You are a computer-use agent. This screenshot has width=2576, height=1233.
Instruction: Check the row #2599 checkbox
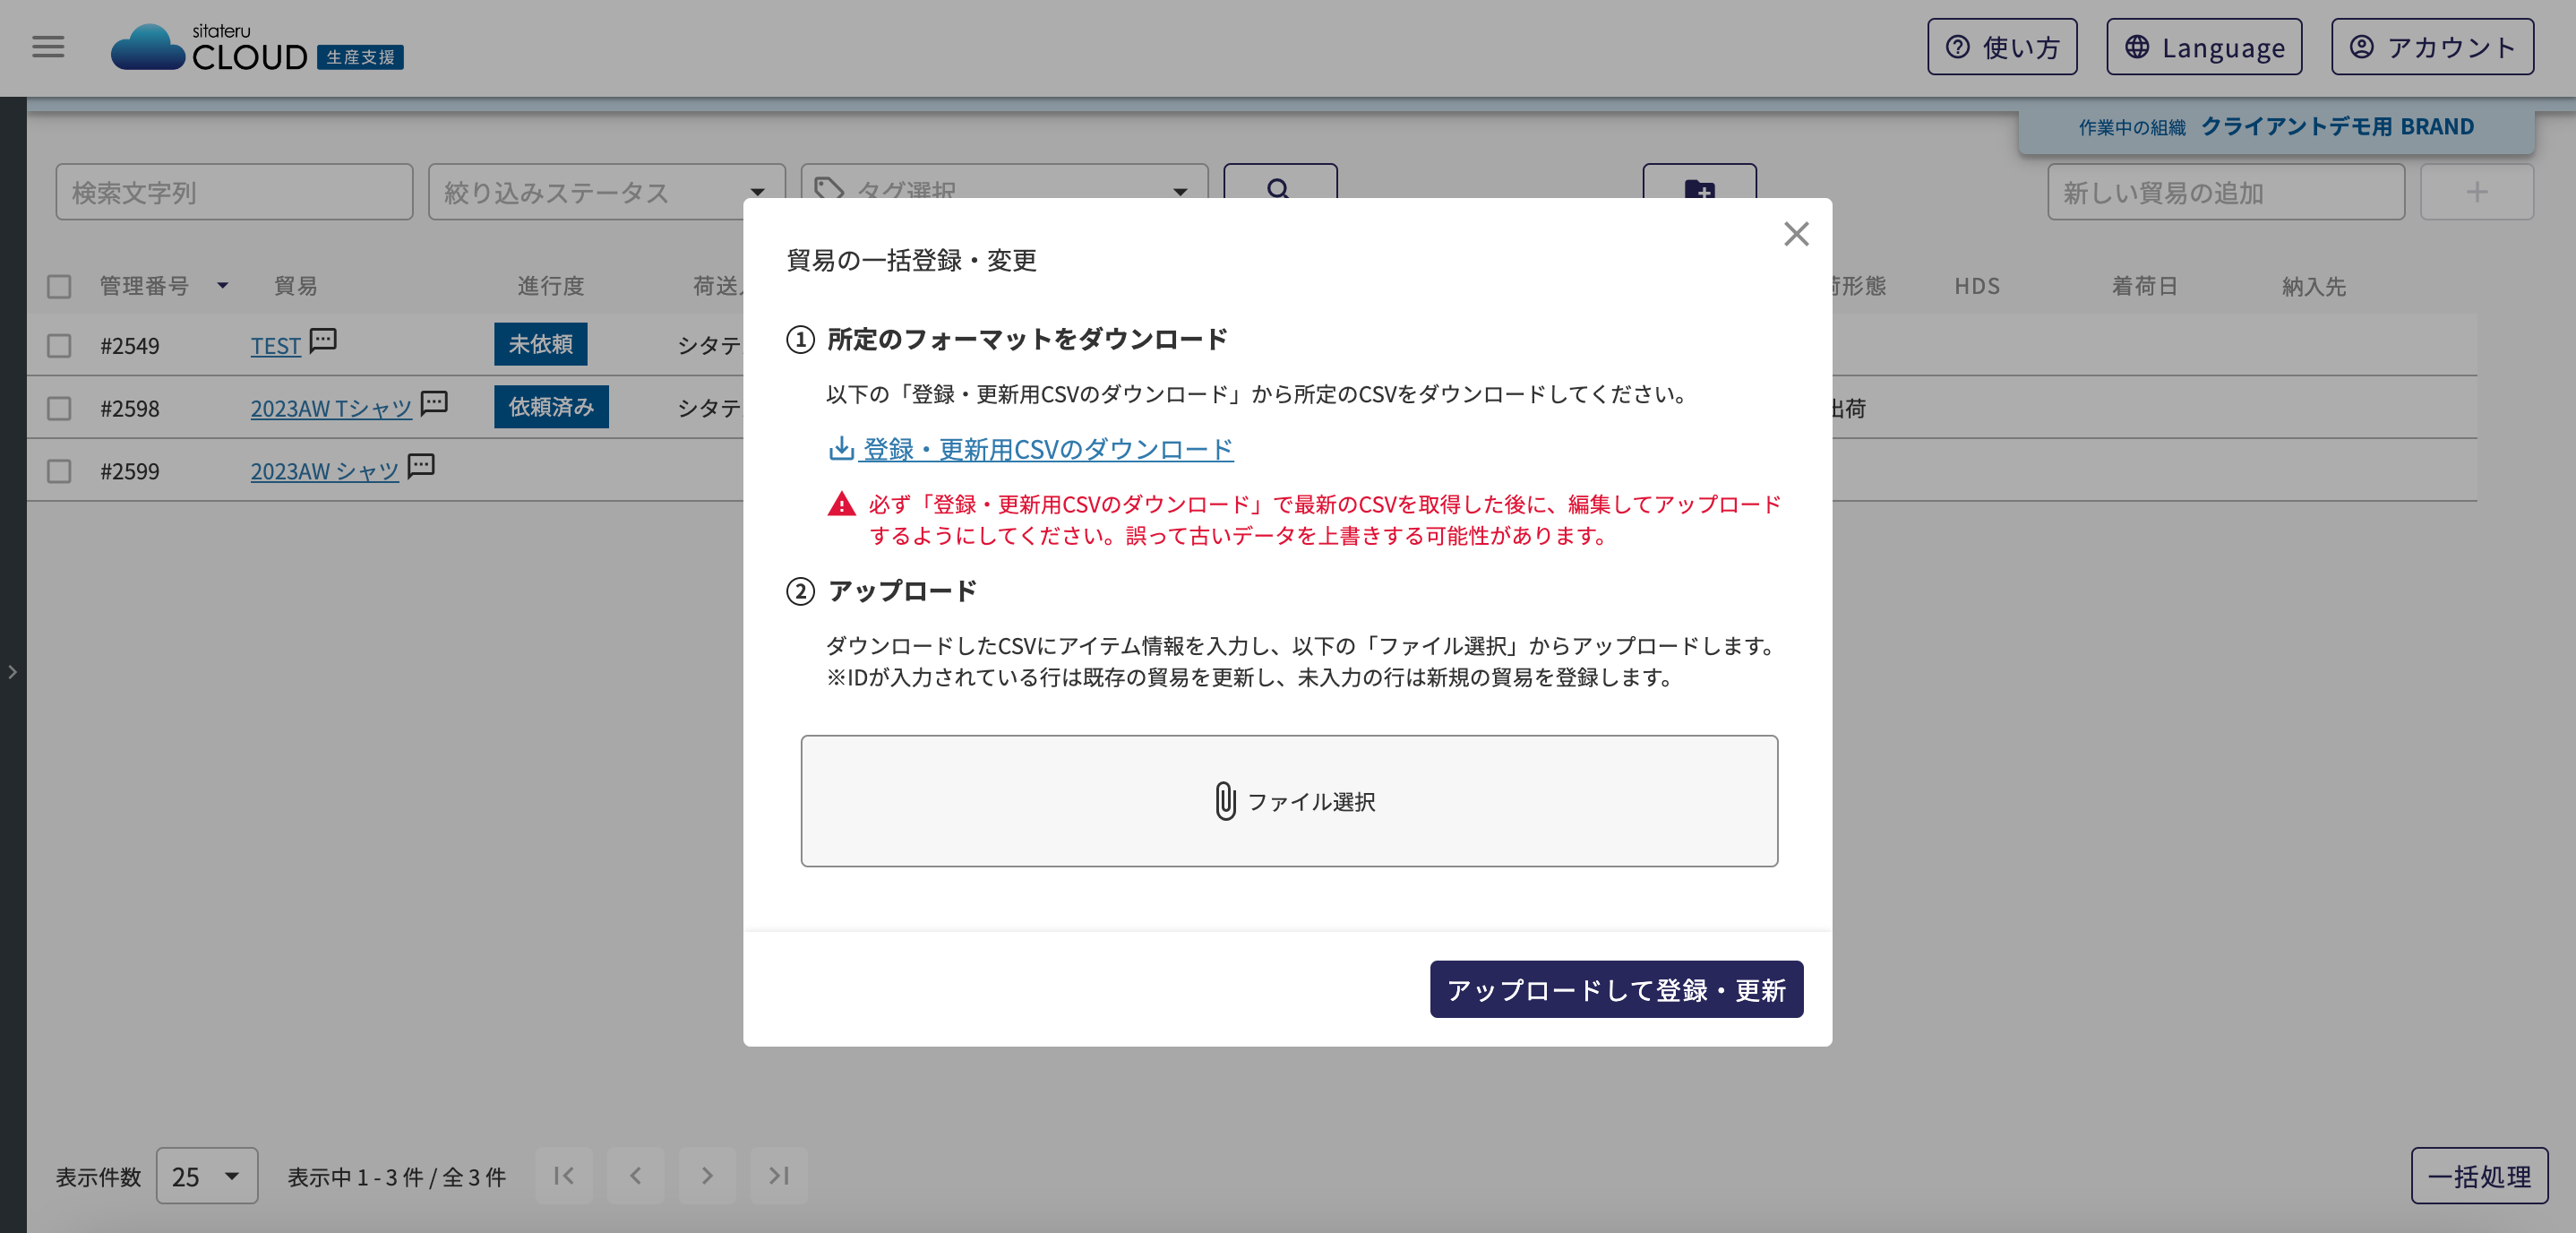pyautogui.click(x=59, y=471)
